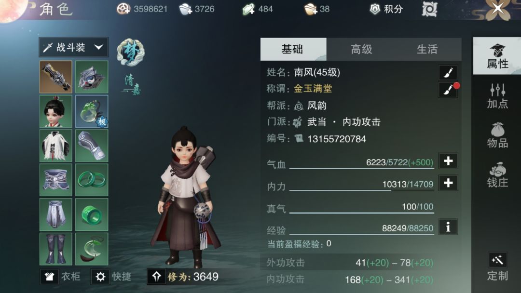The image size is (521, 293).
Task: Add 内力 with the plus button
Action: (x=448, y=183)
